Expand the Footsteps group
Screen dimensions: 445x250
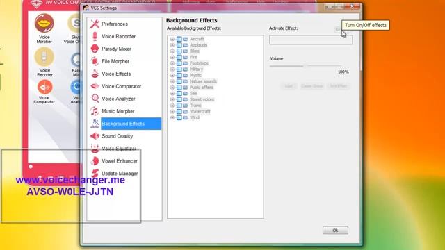(172, 63)
